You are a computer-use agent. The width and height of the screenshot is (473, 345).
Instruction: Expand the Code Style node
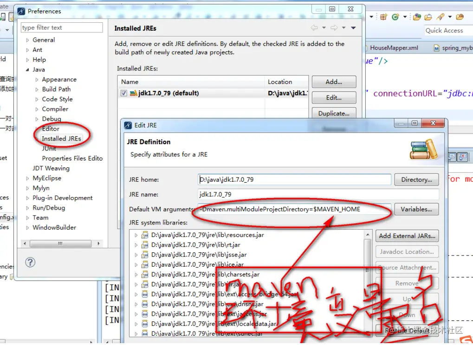tap(37, 99)
